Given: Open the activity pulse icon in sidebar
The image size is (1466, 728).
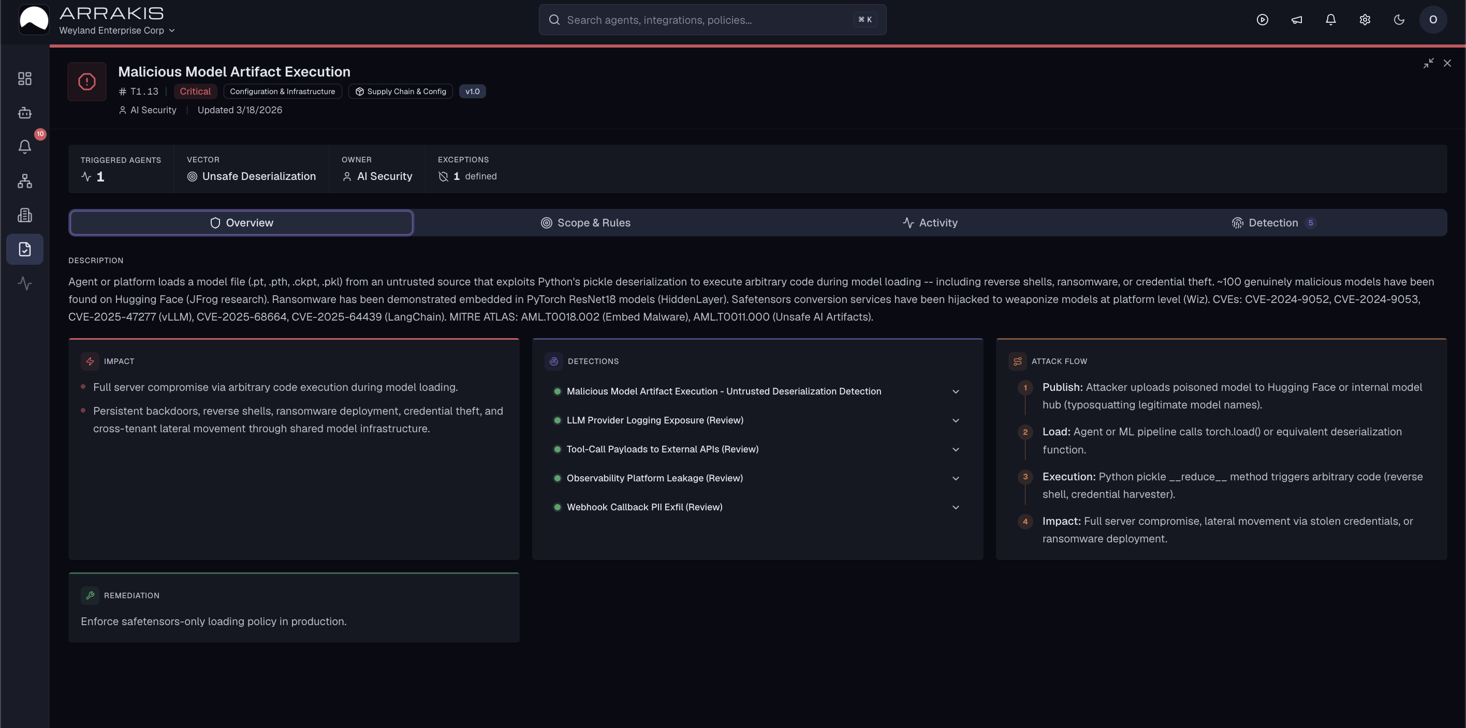Looking at the screenshot, I should [24, 283].
